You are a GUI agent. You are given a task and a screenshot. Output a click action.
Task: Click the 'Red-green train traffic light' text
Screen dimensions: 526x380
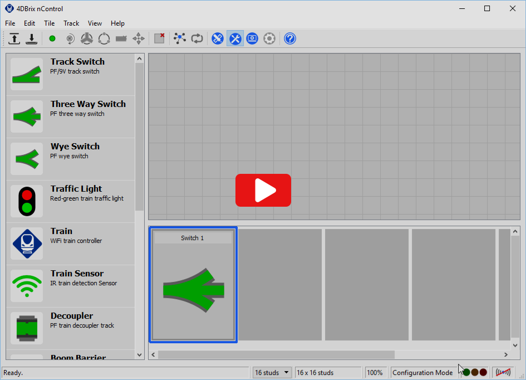87,198
